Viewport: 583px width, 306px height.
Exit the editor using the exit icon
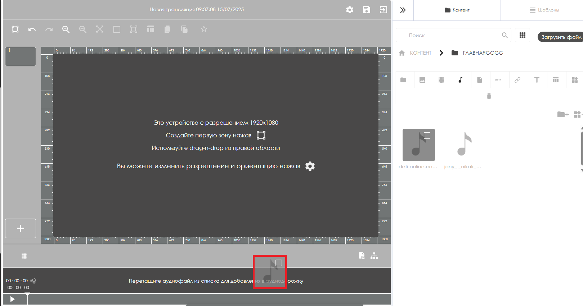(383, 10)
